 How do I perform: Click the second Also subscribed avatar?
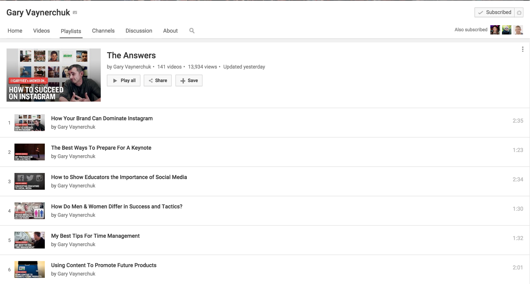(x=507, y=30)
